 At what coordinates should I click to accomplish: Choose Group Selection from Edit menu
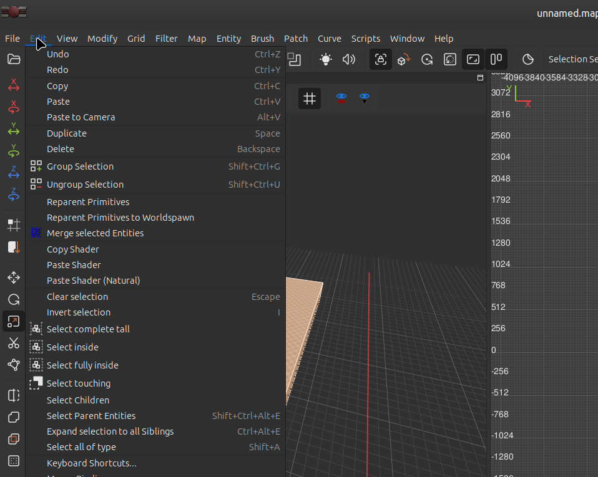[x=80, y=166]
